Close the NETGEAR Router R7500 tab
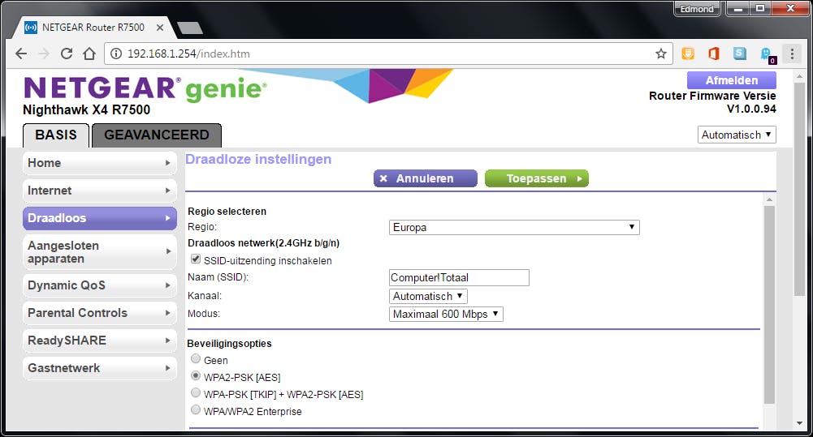The width and height of the screenshot is (813, 437). (160, 28)
